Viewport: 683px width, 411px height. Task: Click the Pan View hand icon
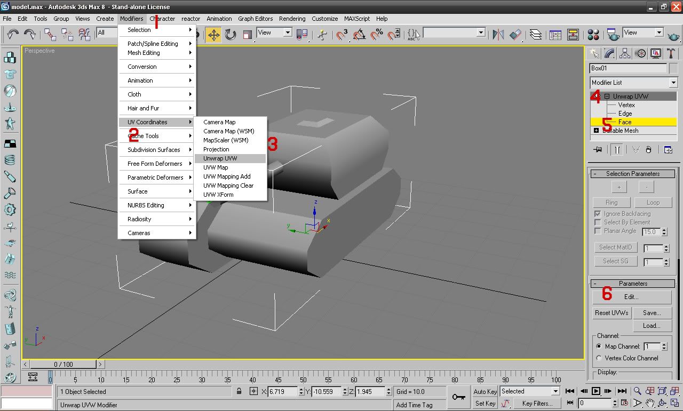tap(650, 403)
